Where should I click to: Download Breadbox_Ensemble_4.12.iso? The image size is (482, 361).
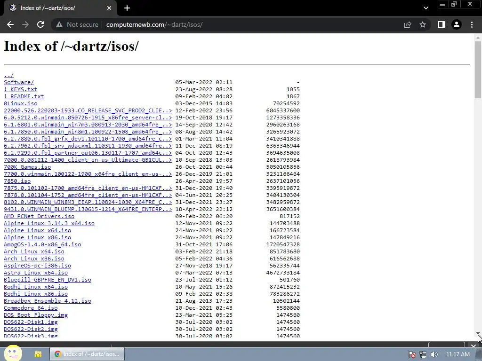click(48, 301)
